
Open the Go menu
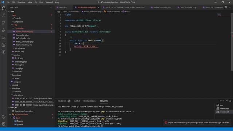click(x=36, y=3)
